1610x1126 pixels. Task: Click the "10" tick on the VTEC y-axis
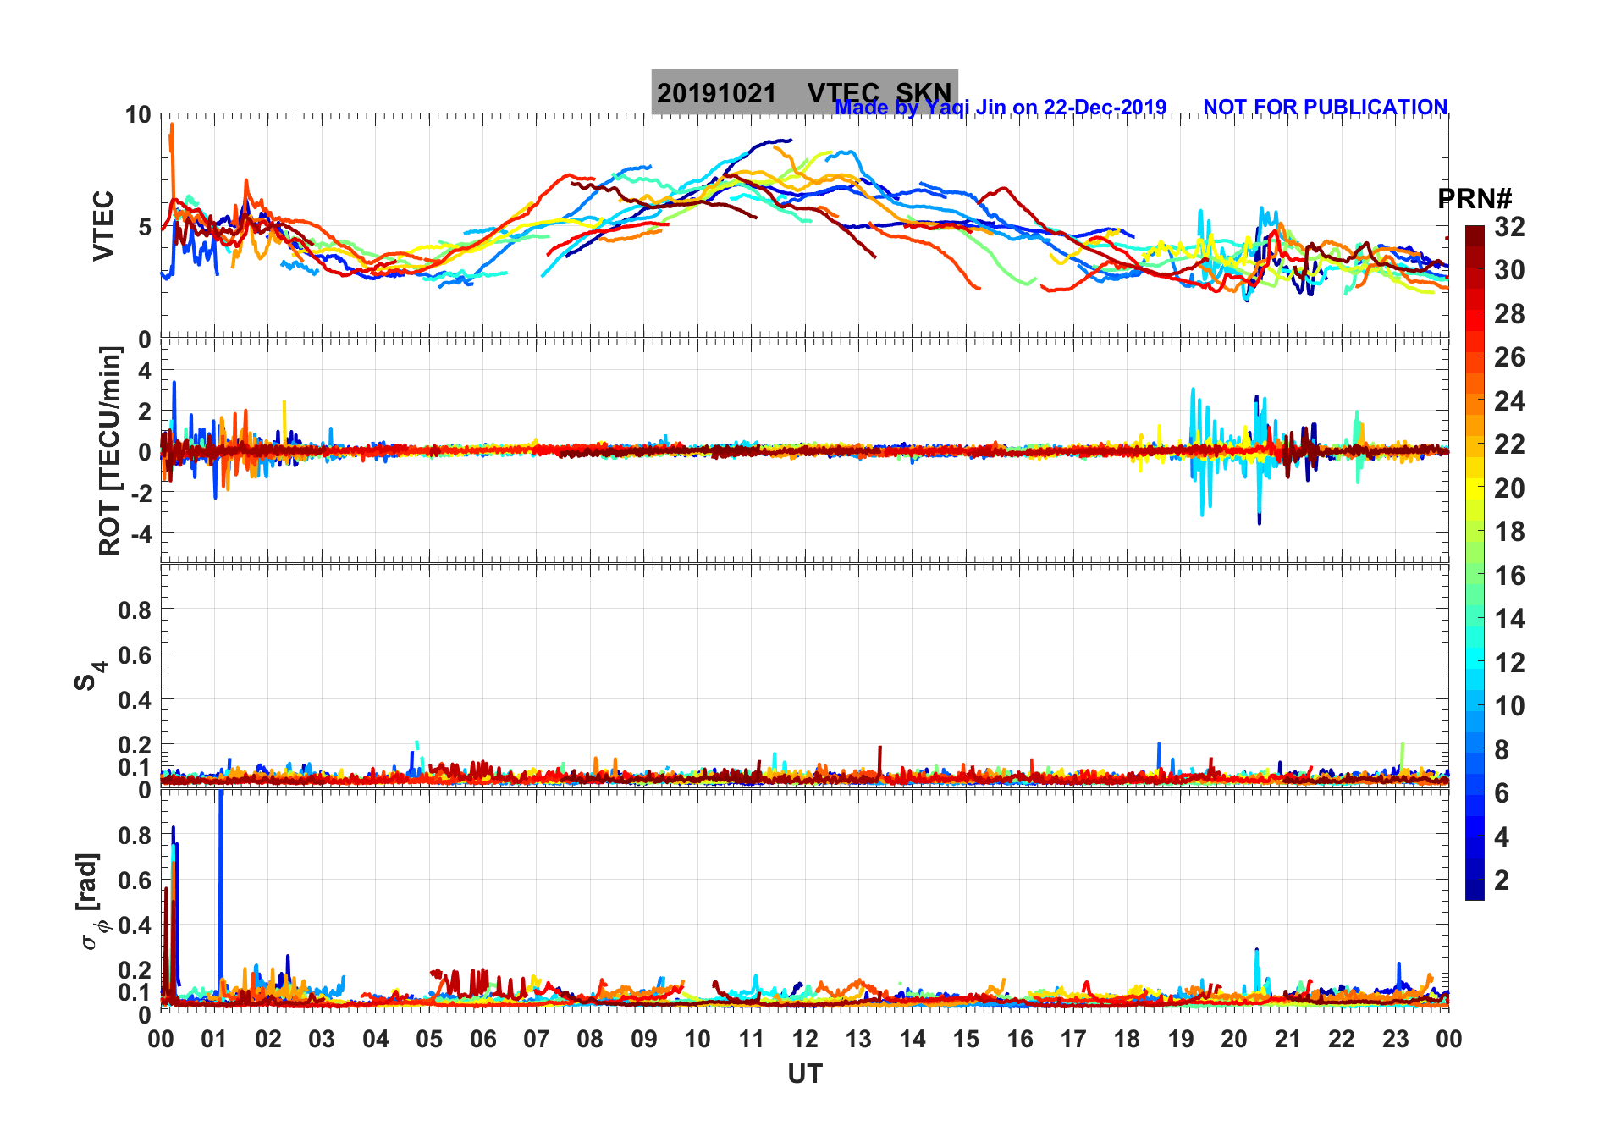point(138,114)
